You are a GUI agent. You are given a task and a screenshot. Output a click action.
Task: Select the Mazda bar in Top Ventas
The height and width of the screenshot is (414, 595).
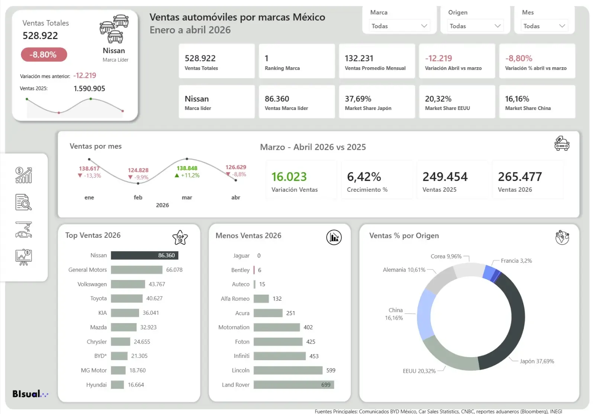point(124,327)
